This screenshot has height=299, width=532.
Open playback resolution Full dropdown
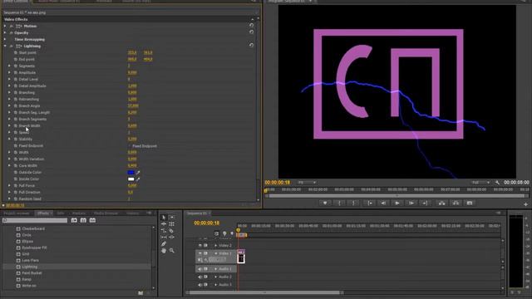[x=480, y=183]
